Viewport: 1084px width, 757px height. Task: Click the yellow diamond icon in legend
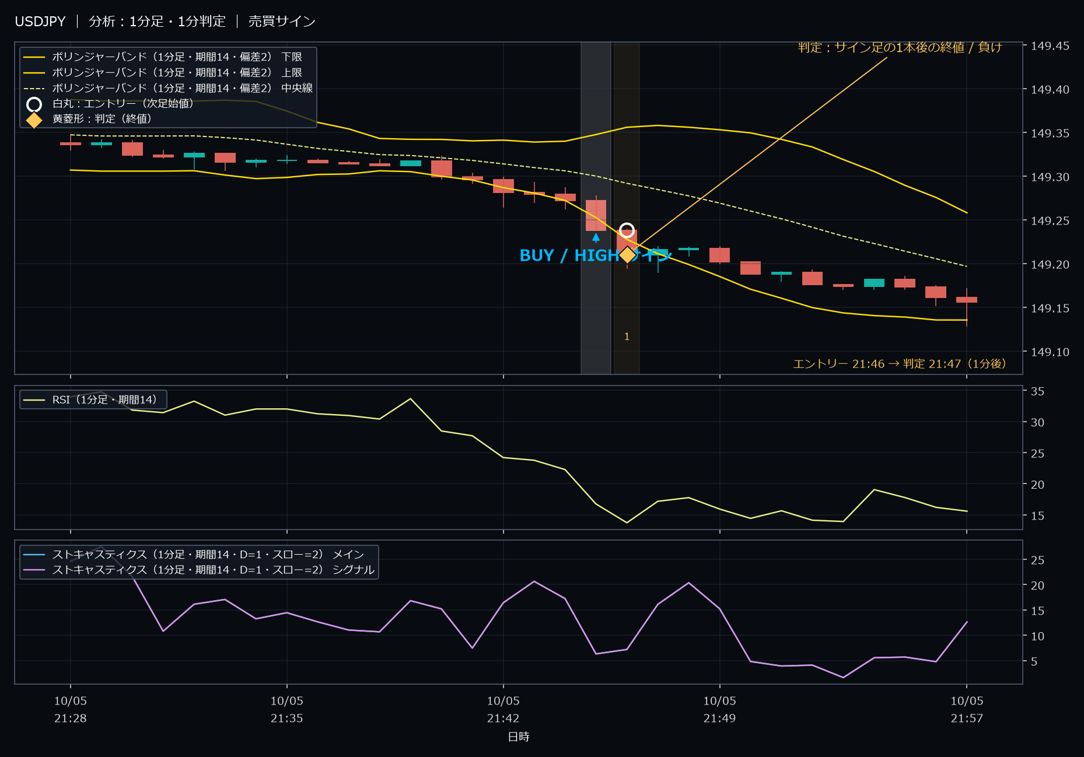(x=34, y=120)
